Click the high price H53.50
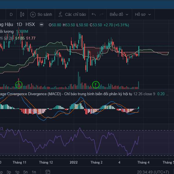This screenshot has width=174, height=174. 69,25
